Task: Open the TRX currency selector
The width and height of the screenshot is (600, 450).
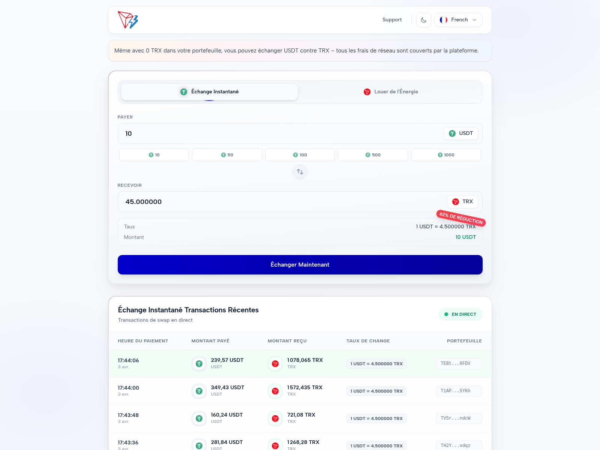Action: coord(462,202)
